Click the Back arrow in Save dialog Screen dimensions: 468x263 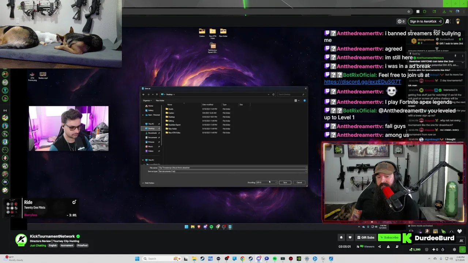pyautogui.click(x=144, y=94)
